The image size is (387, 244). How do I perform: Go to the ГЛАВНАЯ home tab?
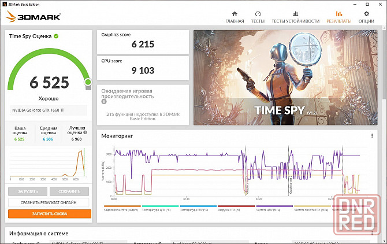(x=235, y=17)
